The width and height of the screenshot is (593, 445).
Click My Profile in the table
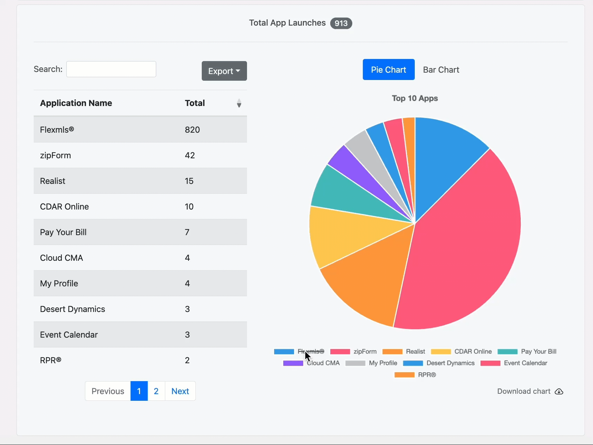click(x=59, y=284)
